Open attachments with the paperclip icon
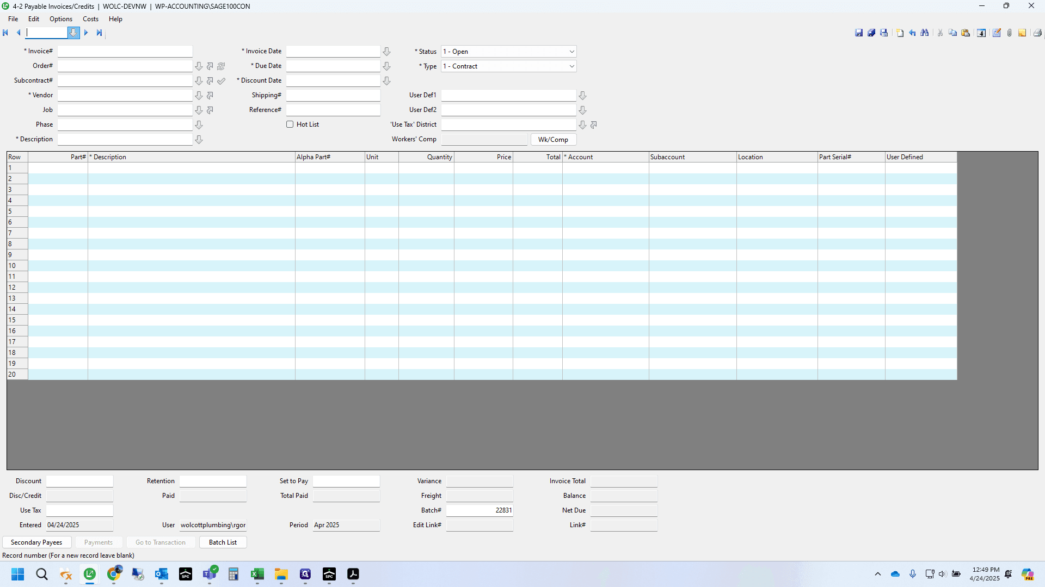 (1009, 33)
